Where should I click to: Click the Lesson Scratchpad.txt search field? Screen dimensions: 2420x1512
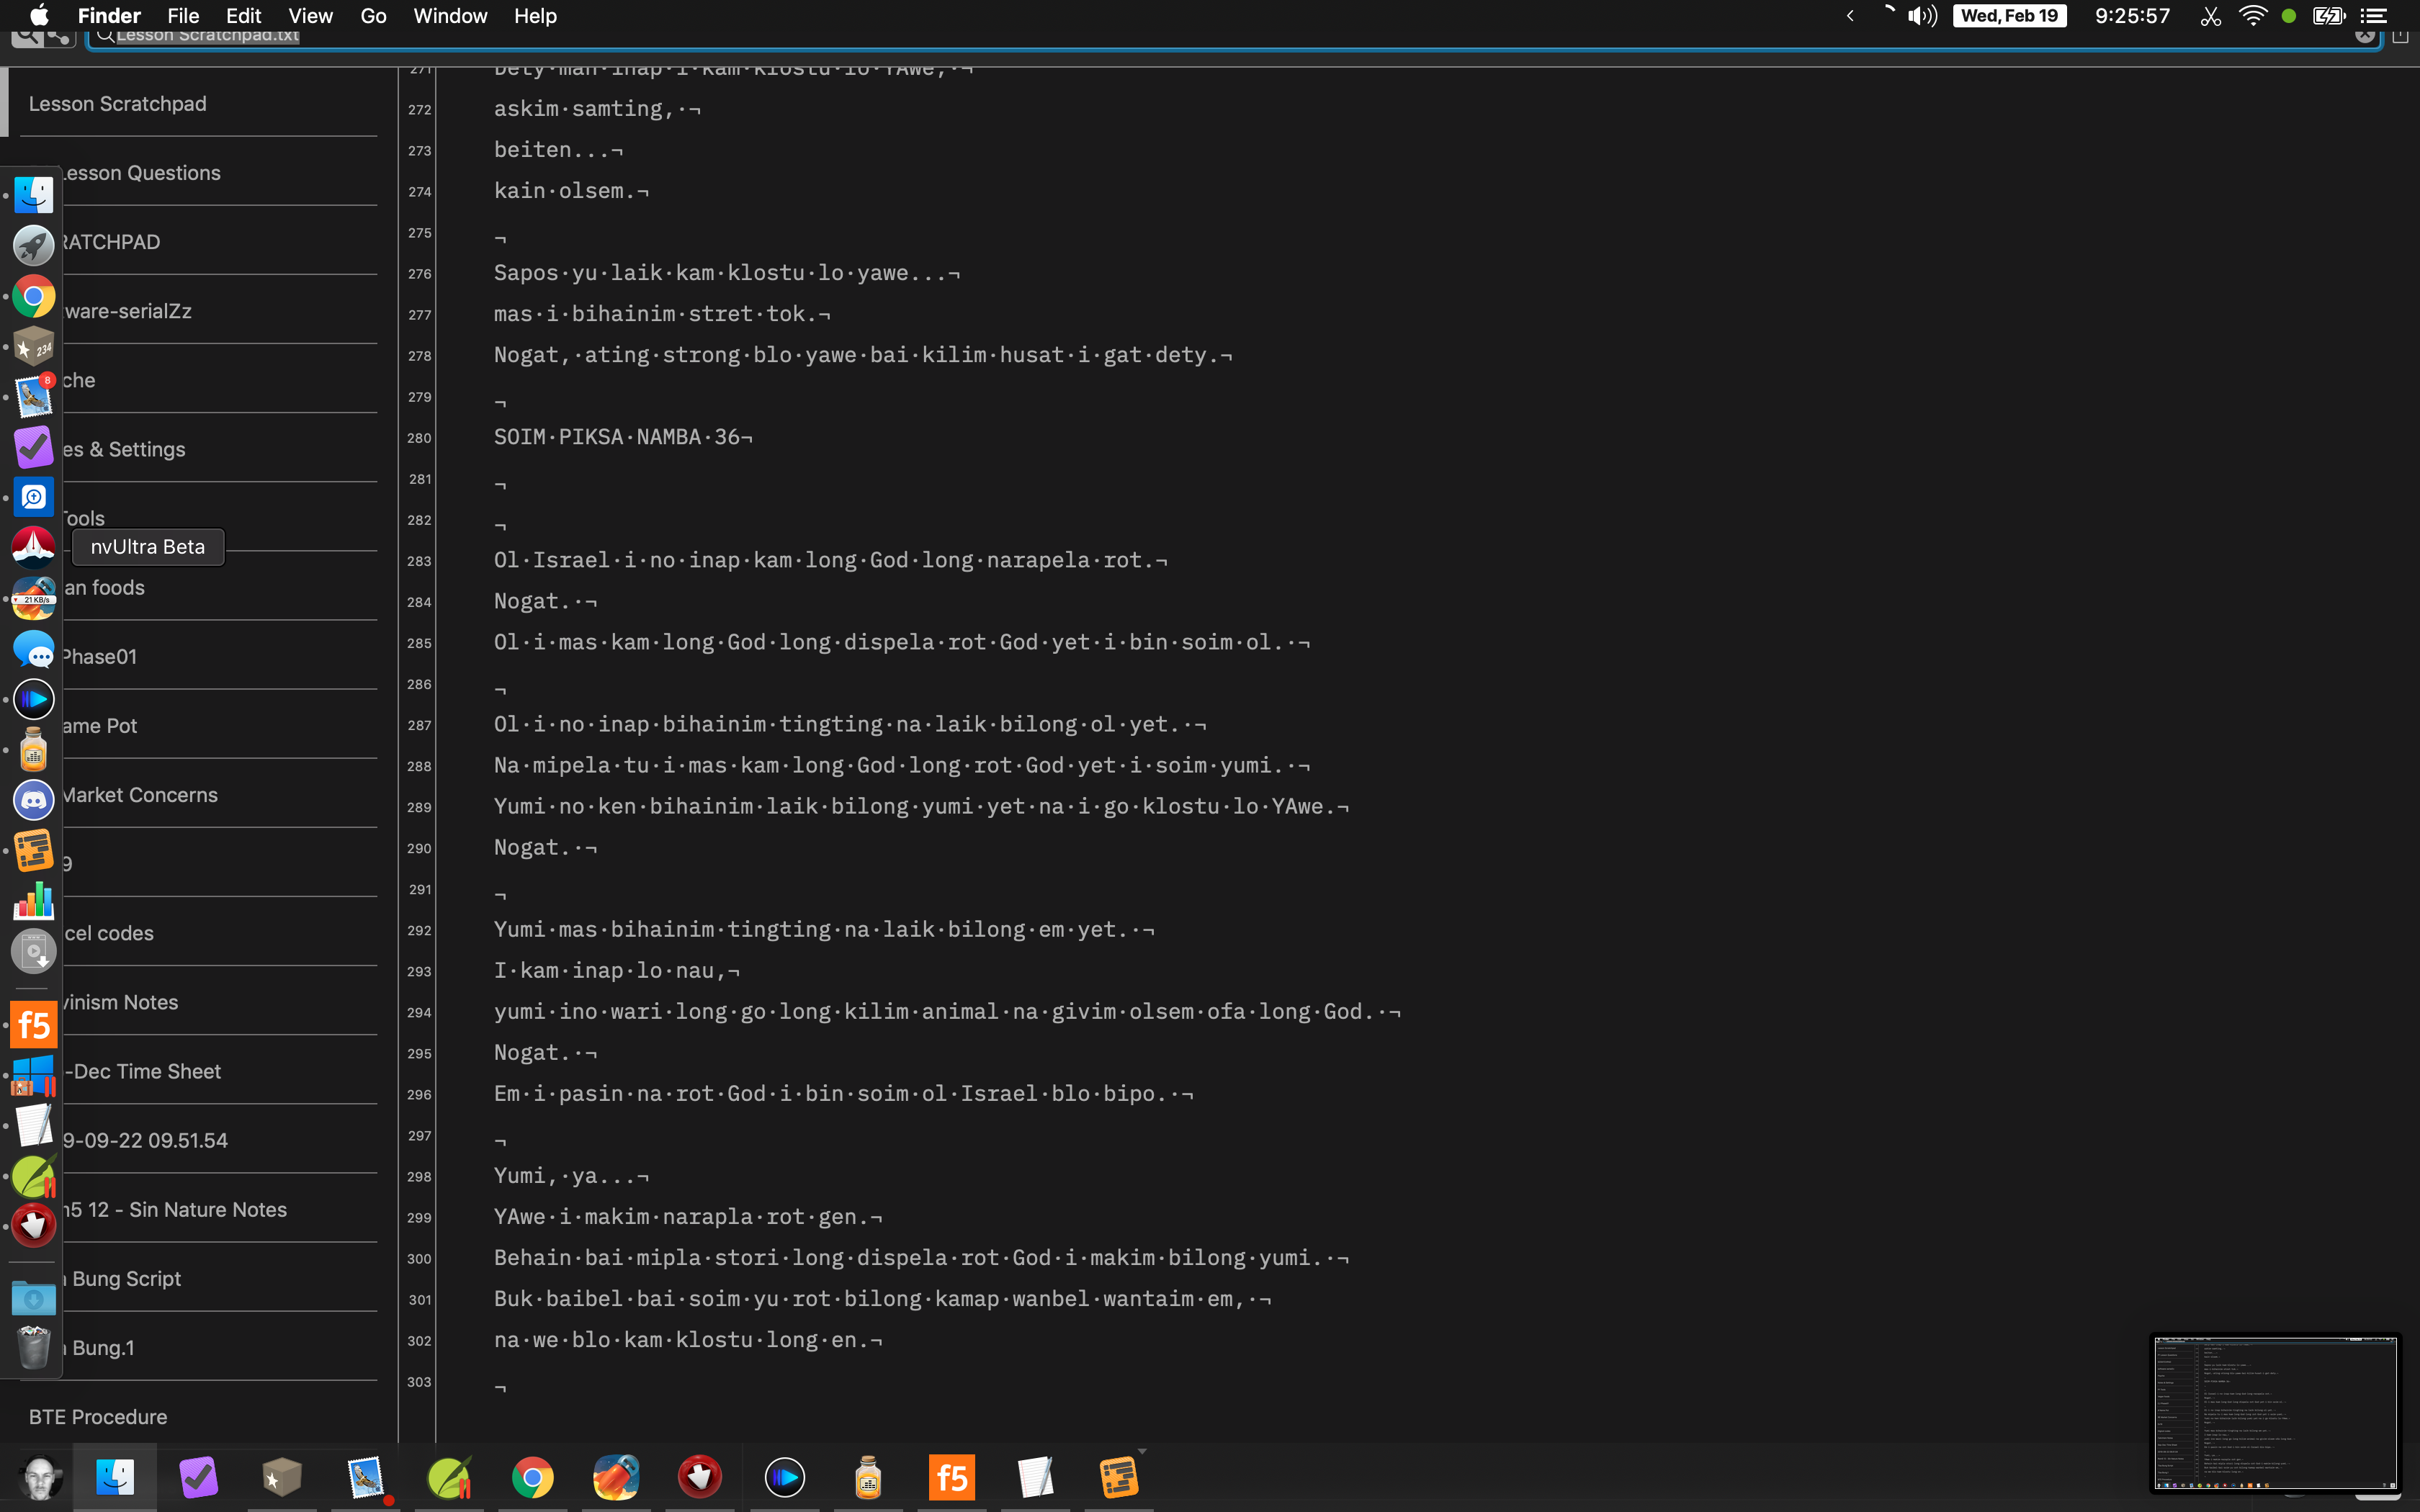[x=1200, y=36]
